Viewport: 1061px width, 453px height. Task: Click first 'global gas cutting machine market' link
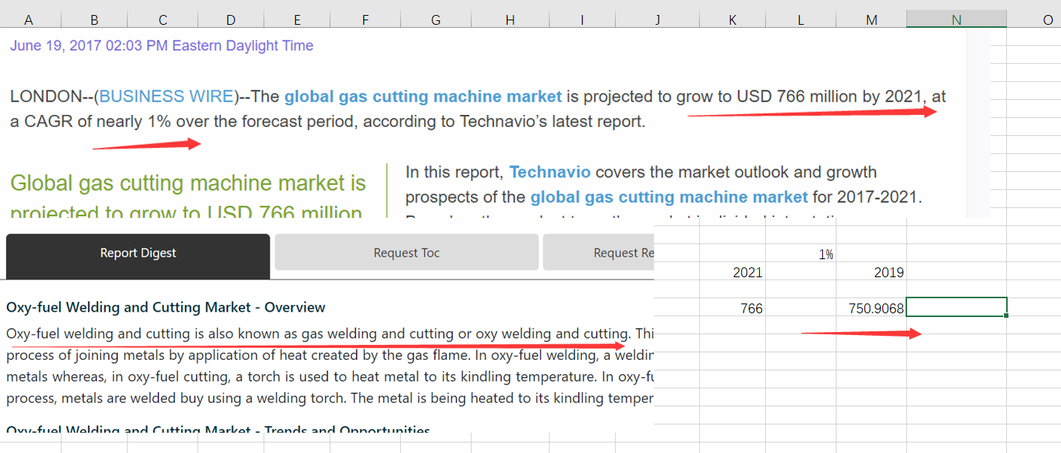[423, 96]
